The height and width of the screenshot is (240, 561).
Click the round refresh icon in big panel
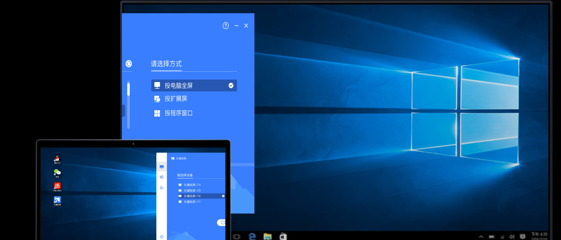pyautogui.click(x=129, y=64)
